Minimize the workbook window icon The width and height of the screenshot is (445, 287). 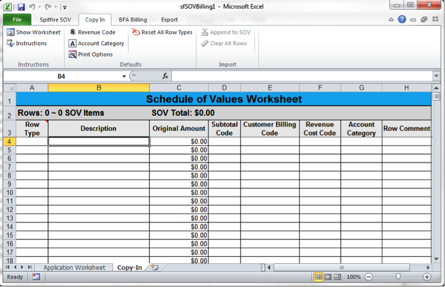[x=413, y=20]
